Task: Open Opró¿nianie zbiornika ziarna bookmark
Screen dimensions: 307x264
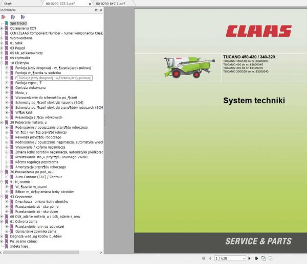Action: [x=36, y=231]
